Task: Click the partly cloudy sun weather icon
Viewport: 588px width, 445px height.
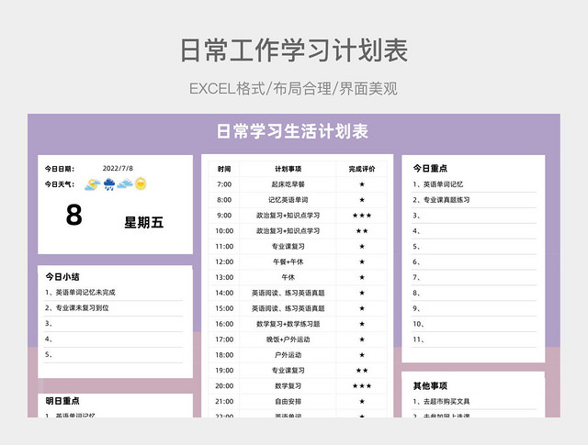Action: (92, 184)
